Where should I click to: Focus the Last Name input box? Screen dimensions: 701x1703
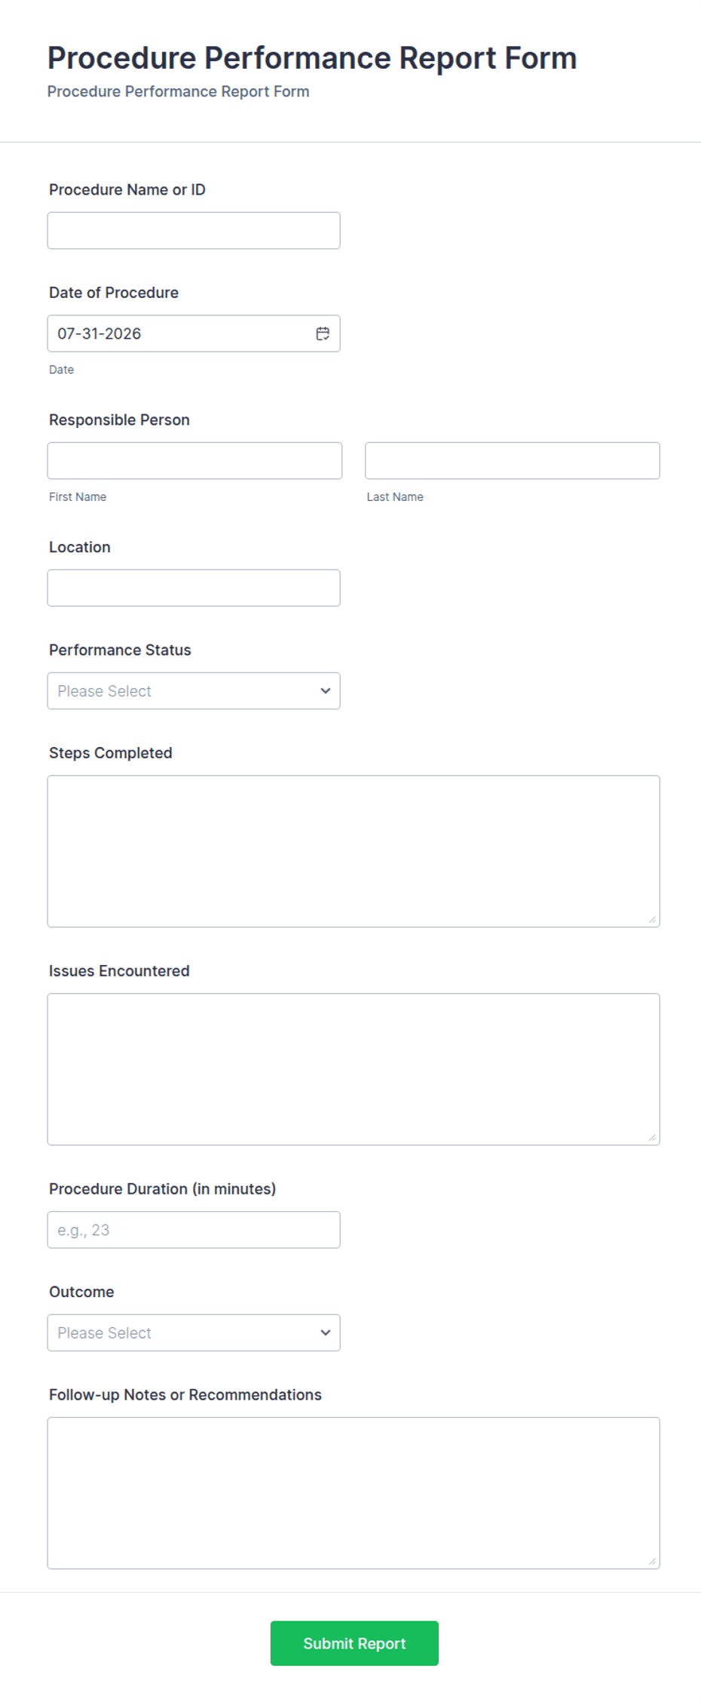click(x=513, y=460)
